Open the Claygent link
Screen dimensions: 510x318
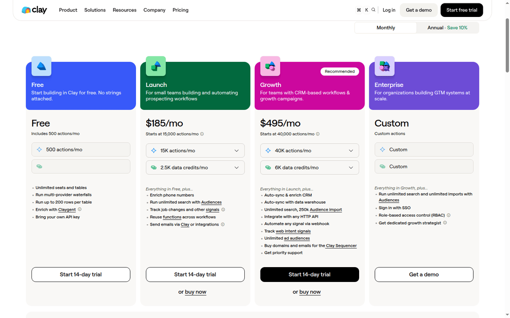[67, 209]
